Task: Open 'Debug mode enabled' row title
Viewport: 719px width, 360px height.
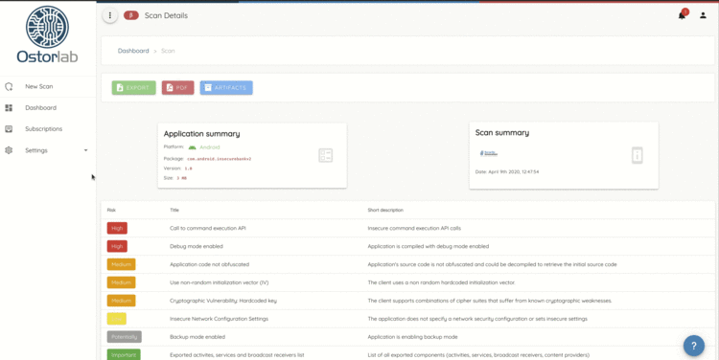Action: click(x=197, y=246)
